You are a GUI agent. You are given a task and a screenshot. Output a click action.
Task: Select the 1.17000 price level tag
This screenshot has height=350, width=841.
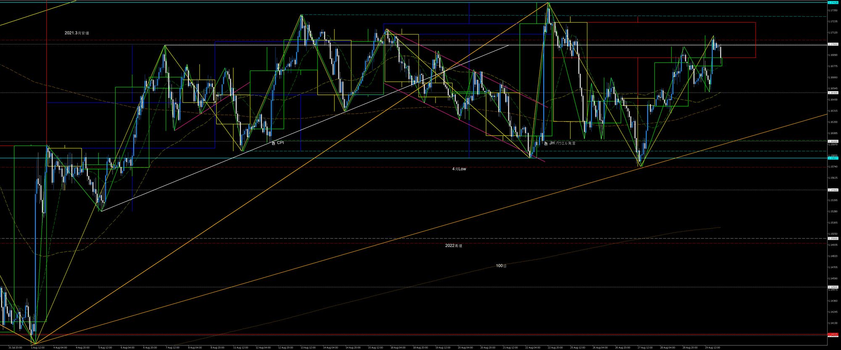[x=833, y=44]
